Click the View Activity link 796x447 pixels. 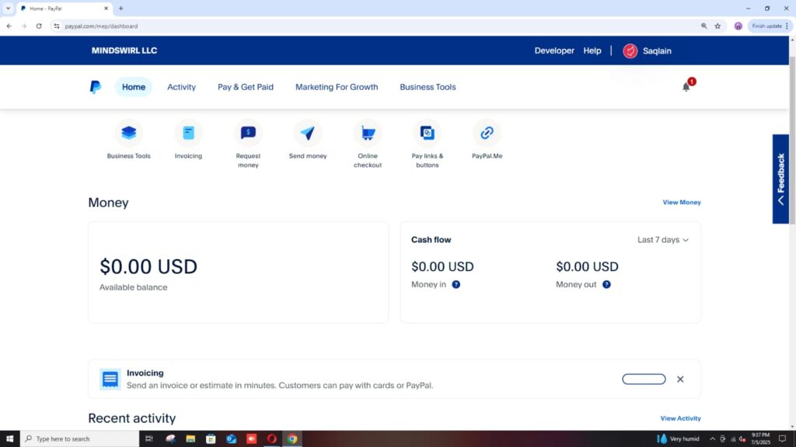click(x=680, y=418)
